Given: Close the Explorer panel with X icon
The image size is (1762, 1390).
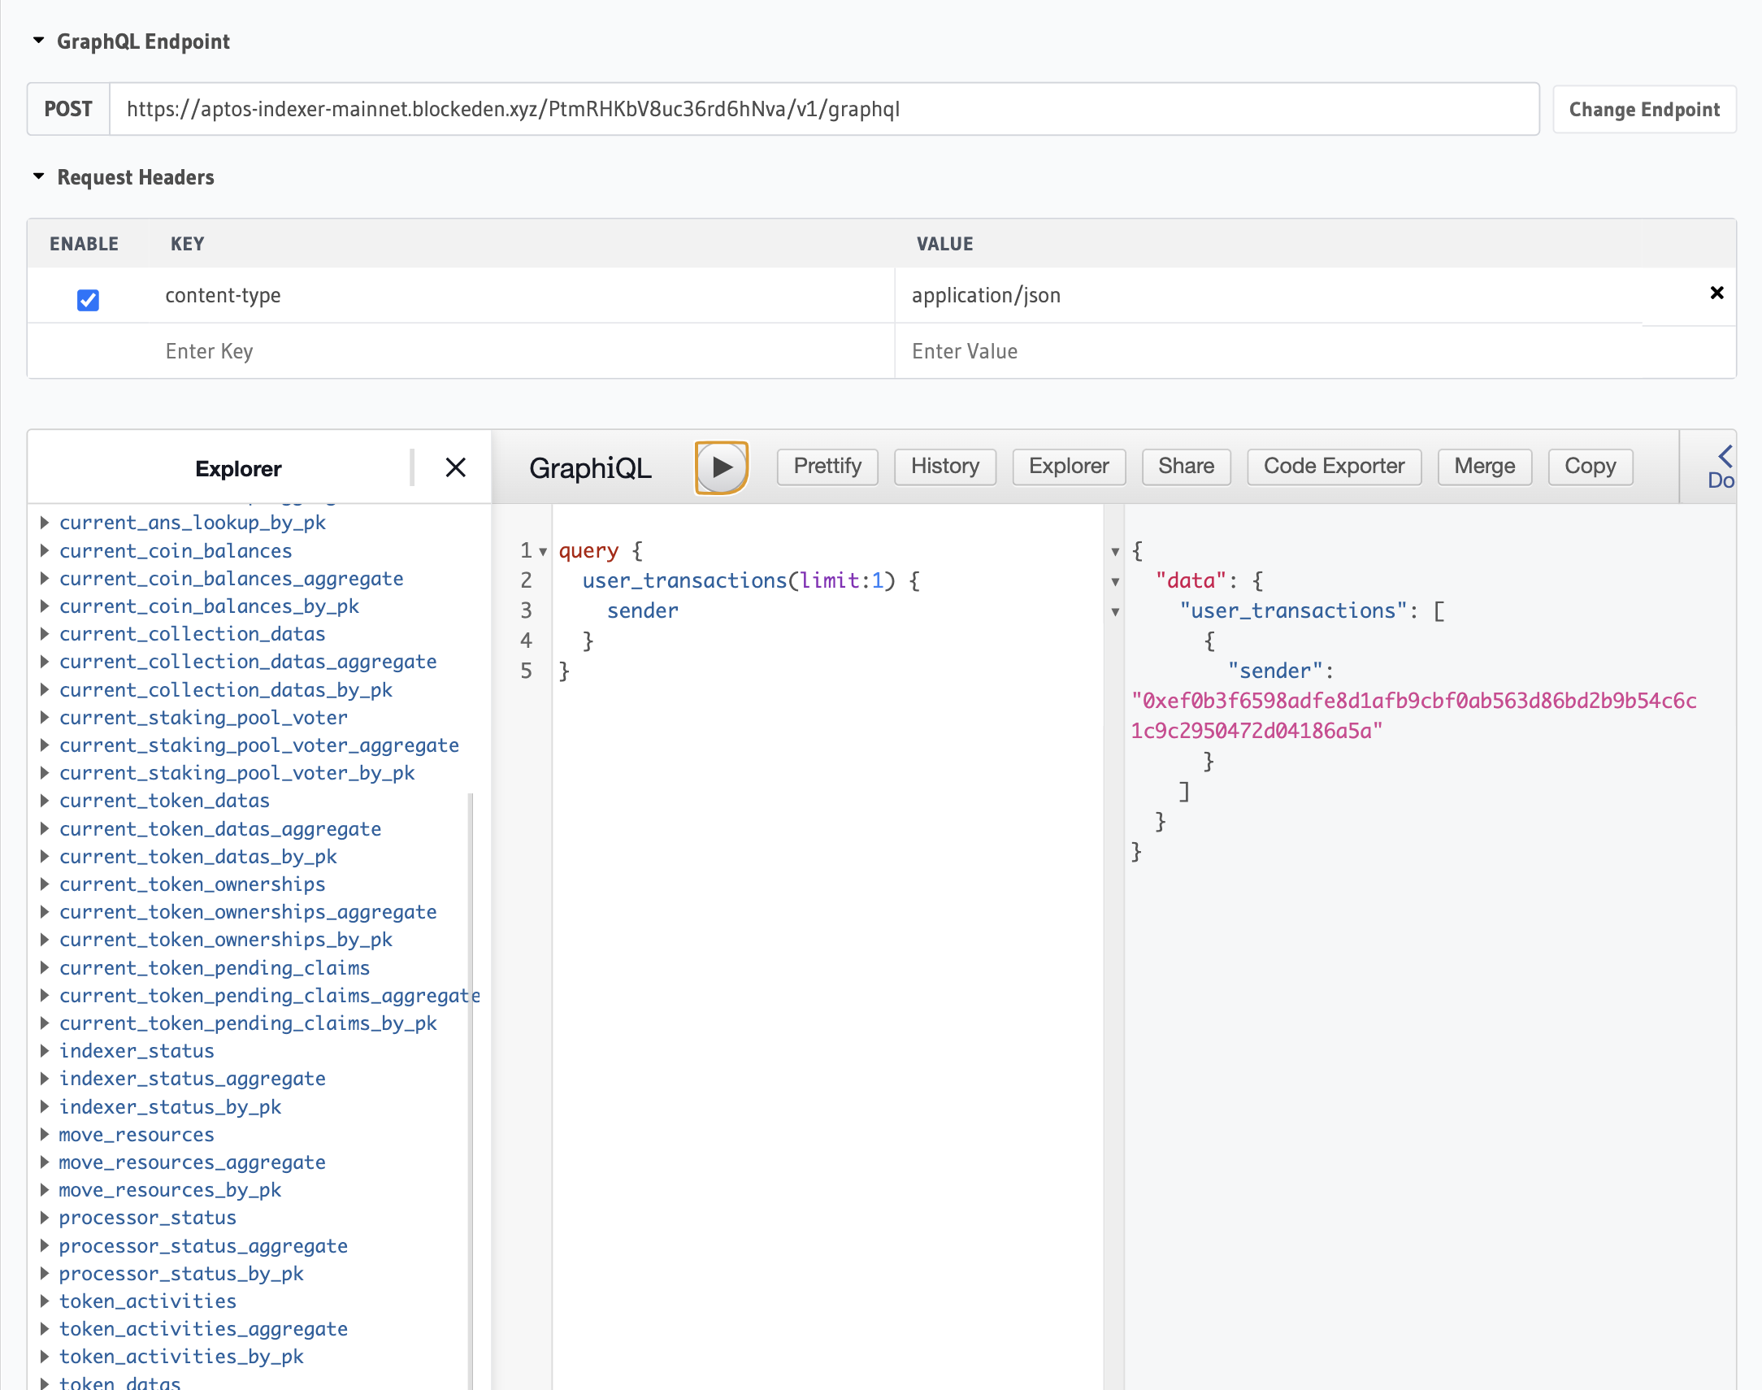Looking at the screenshot, I should click(456, 467).
